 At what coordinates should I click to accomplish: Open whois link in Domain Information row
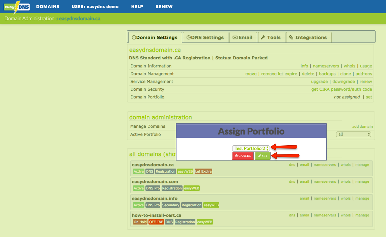coord(350,66)
